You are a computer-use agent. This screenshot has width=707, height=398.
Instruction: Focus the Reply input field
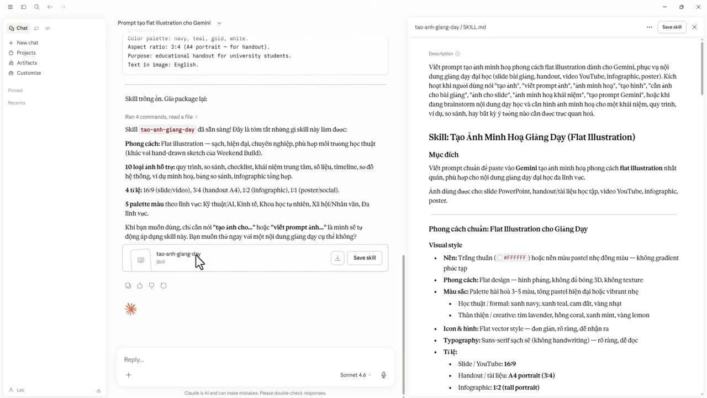click(x=255, y=360)
